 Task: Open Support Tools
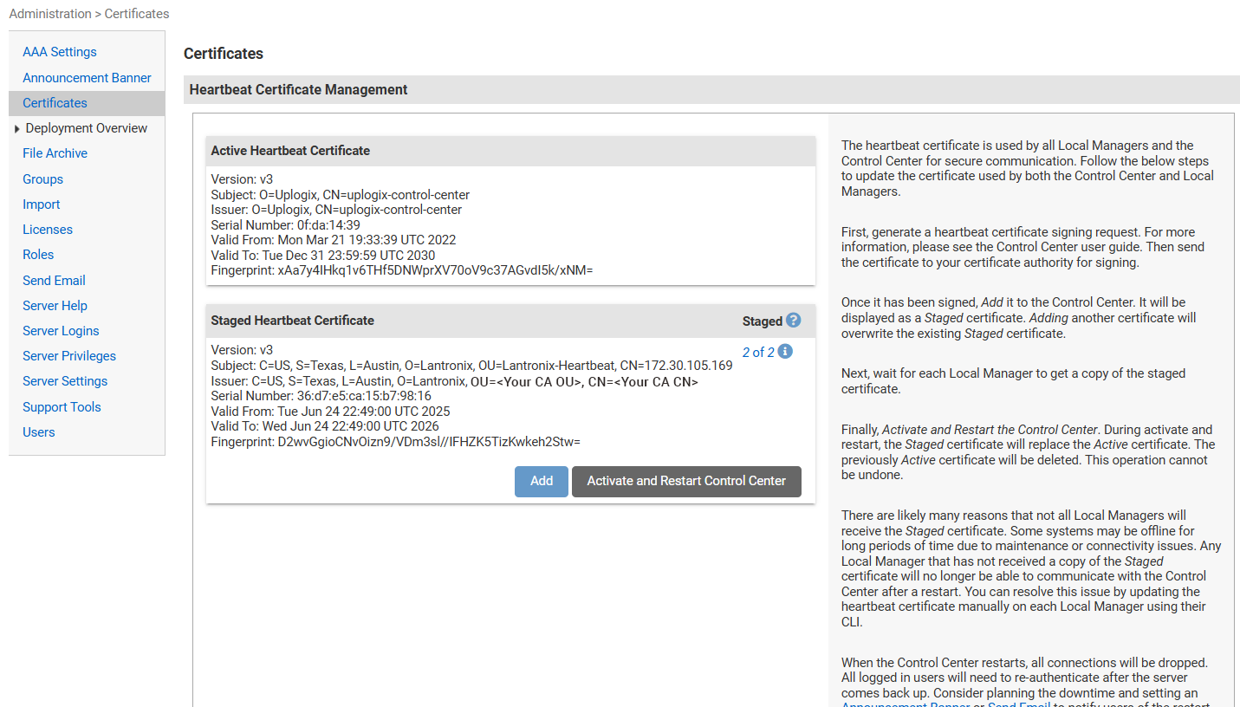tap(62, 406)
